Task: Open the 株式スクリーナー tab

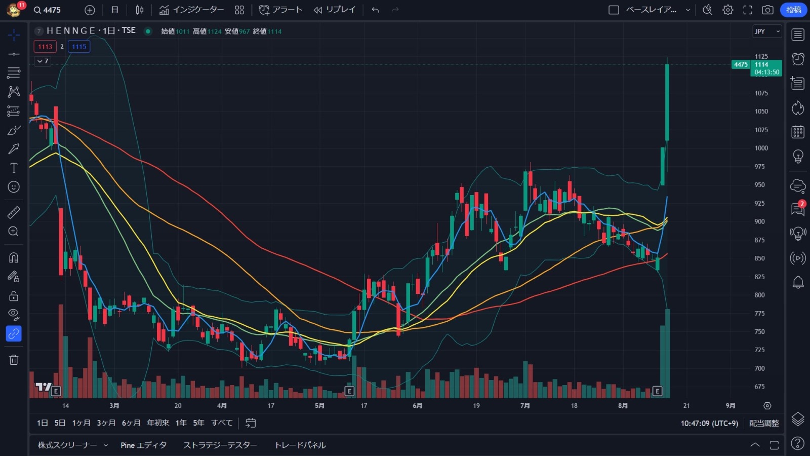Action: coord(67,445)
